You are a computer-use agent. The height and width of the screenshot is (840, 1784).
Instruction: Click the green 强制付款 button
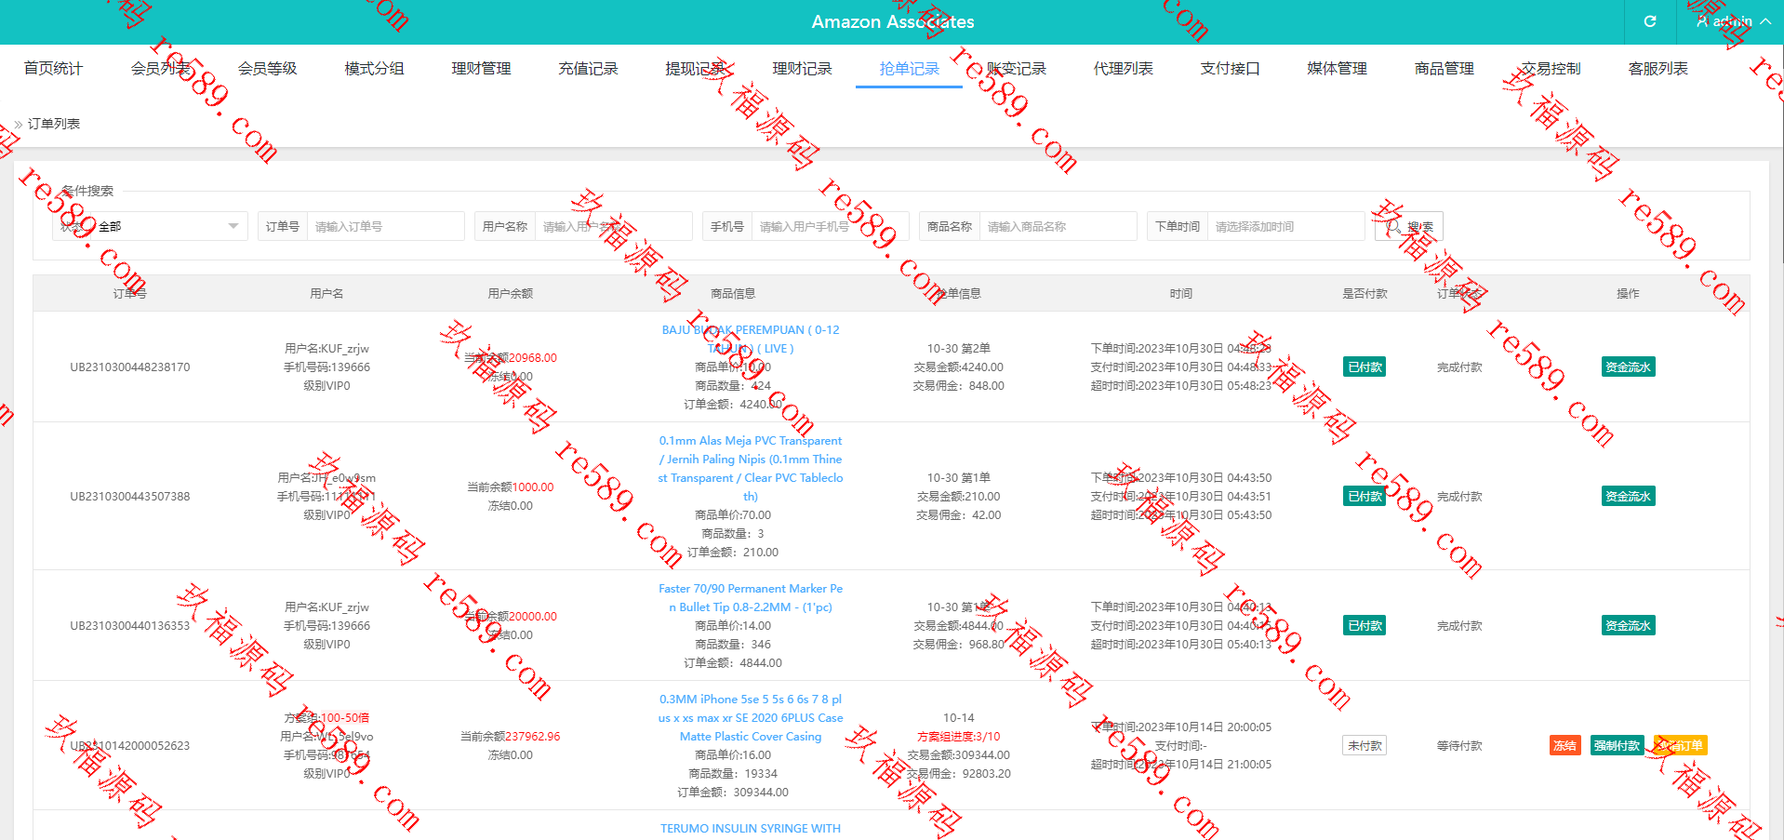(x=1617, y=745)
